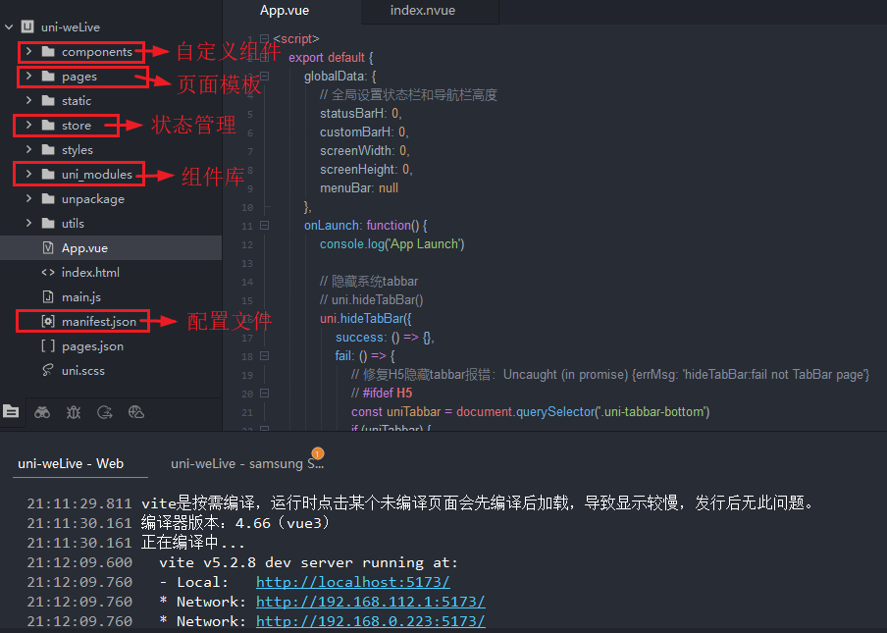Switch to the App.vue editor tab
Screen dimensions: 887x633
[285, 11]
